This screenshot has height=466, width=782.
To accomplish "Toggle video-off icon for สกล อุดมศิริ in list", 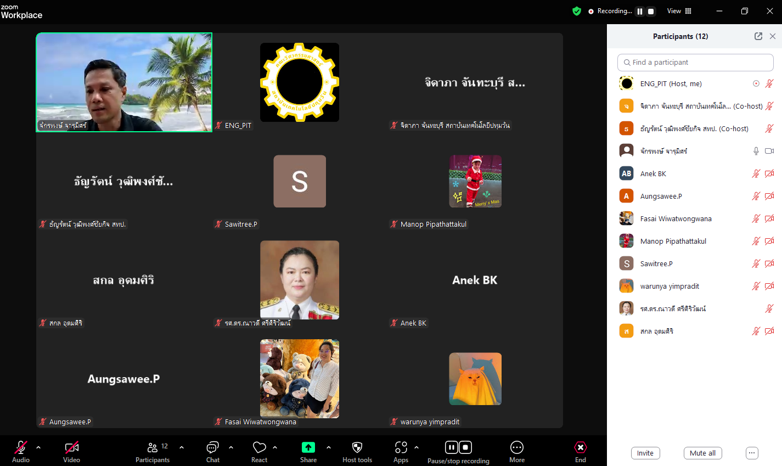I will [x=769, y=331].
